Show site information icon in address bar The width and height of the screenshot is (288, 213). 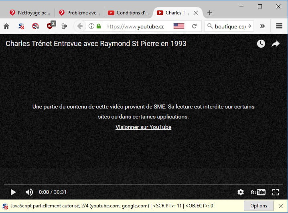click(91, 26)
